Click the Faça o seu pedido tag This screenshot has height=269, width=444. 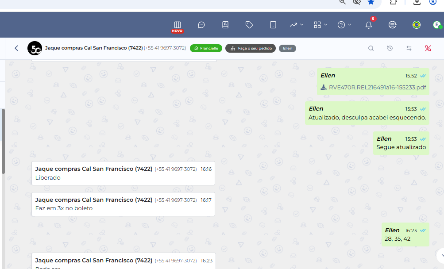(251, 48)
